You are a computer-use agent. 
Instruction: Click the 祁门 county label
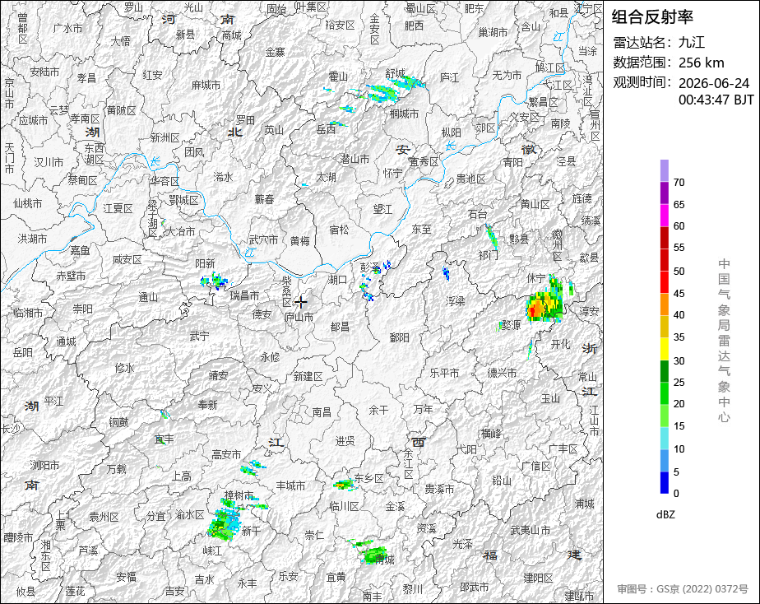(x=488, y=255)
